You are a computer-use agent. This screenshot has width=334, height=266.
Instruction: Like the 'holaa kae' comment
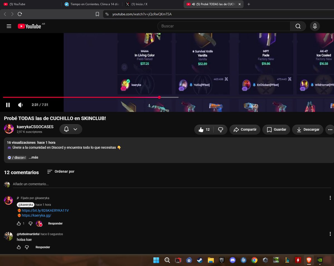coord(19,247)
